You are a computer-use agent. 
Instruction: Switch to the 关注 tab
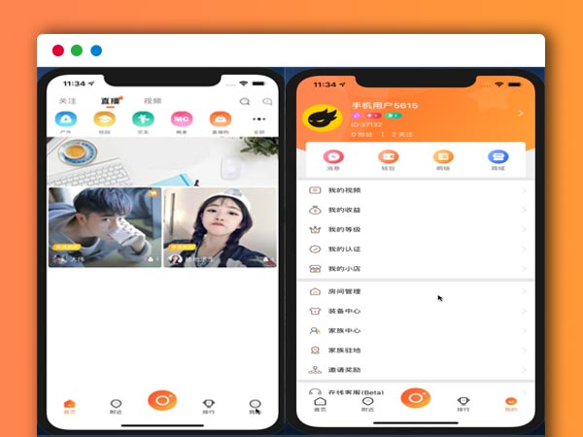[67, 101]
